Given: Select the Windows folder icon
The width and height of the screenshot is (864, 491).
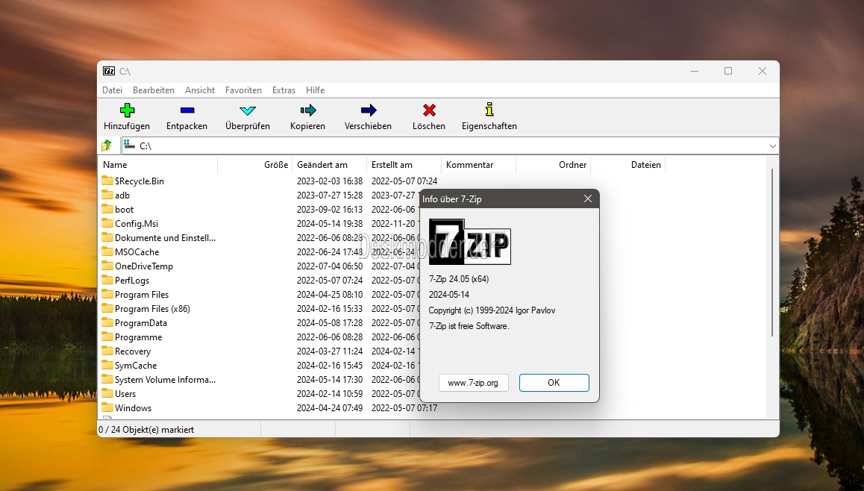Looking at the screenshot, I should pyautogui.click(x=107, y=407).
